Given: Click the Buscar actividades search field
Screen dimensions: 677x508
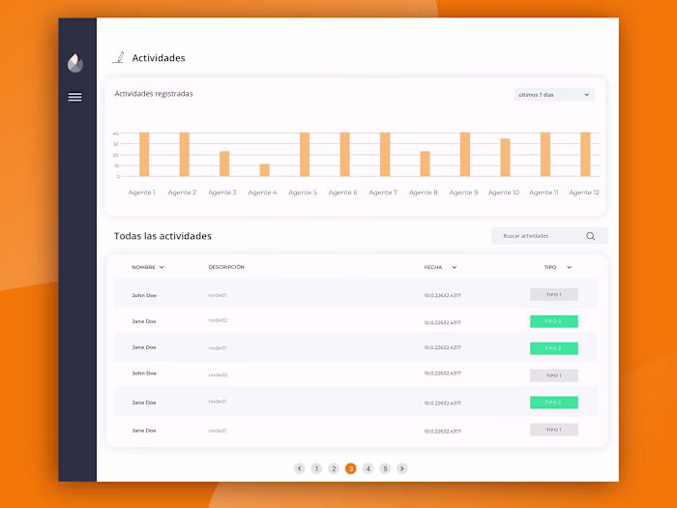Looking at the screenshot, I should click(549, 236).
